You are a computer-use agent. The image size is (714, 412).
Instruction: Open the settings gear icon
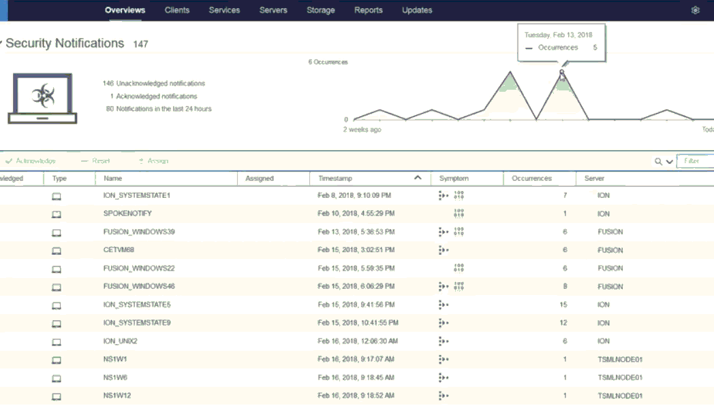click(x=695, y=10)
